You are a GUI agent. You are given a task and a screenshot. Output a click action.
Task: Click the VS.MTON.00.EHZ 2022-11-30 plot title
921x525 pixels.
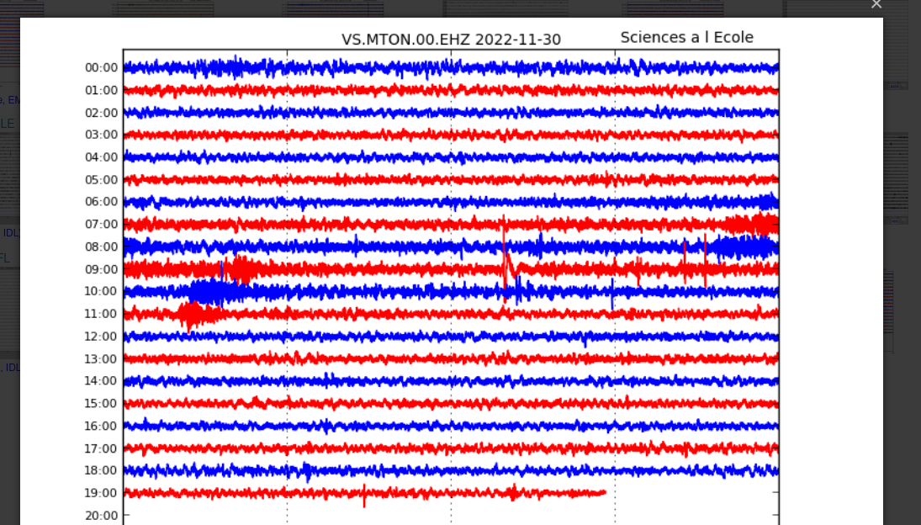(451, 40)
